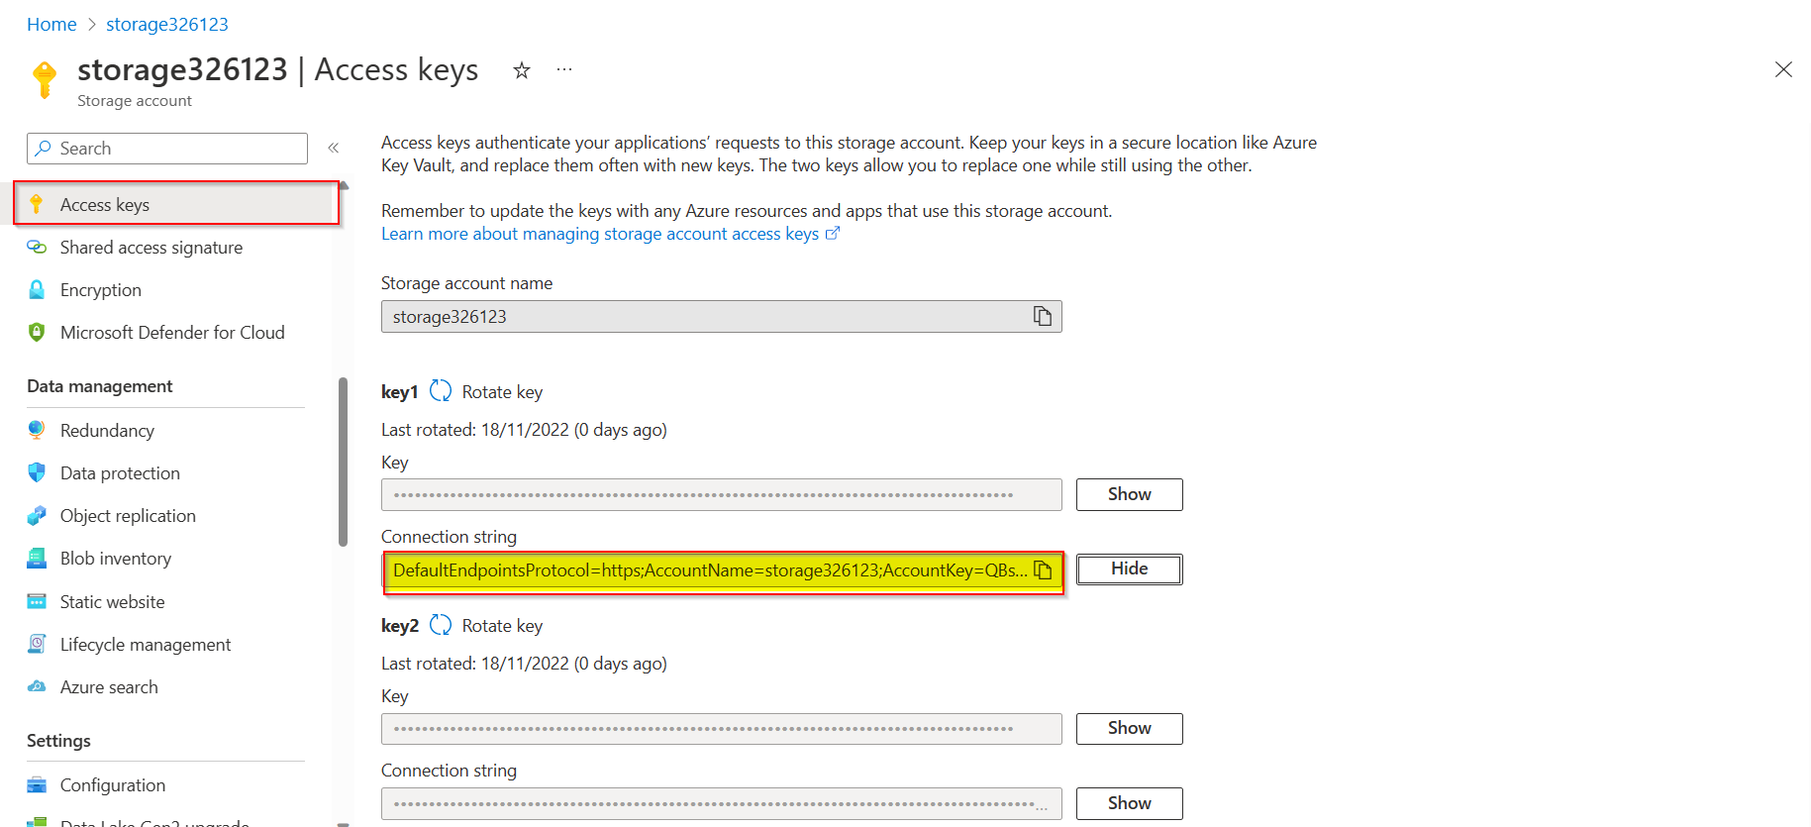This screenshot has width=1811, height=827.
Task: Click the Static website icon
Action: (x=37, y=601)
